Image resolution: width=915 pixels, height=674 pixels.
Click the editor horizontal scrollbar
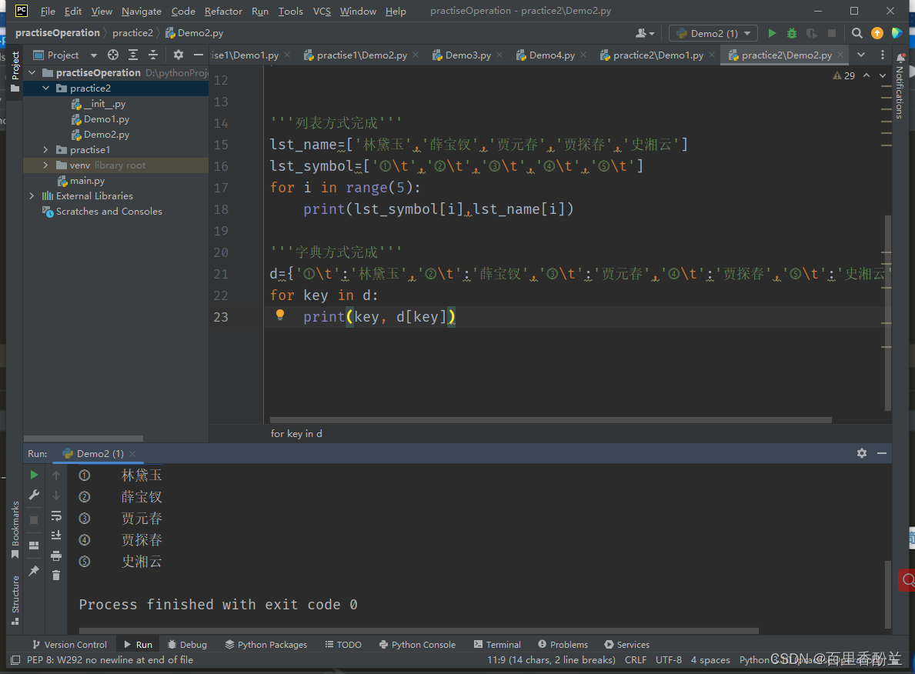[x=550, y=419]
